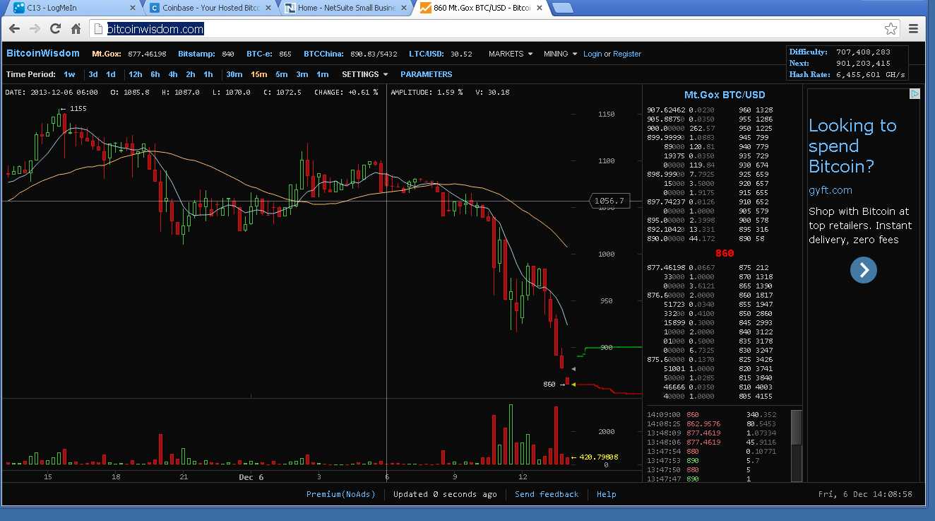Set time period to 6h
The image size is (935, 521).
pyautogui.click(x=155, y=74)
